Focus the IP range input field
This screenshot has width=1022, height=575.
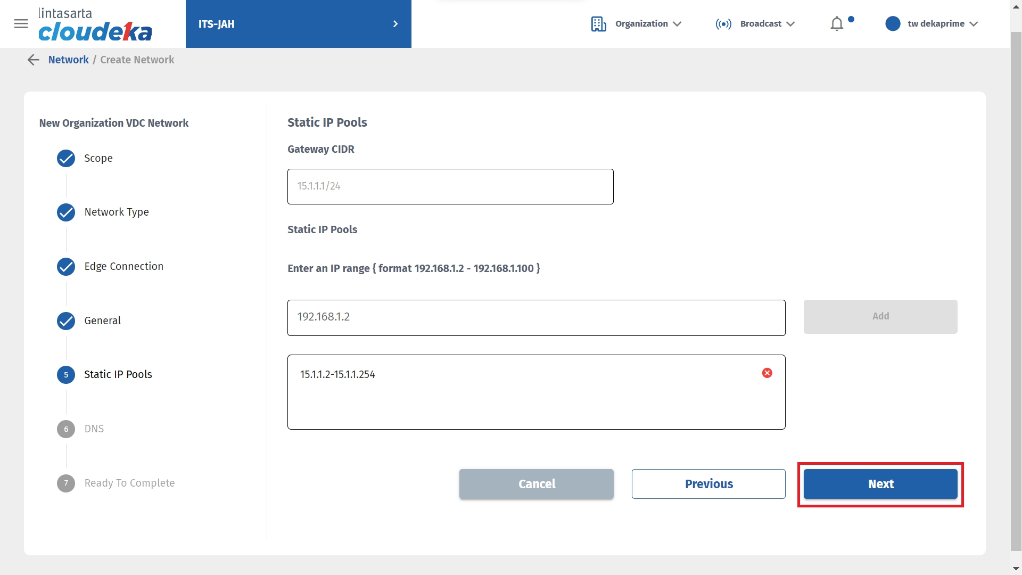pyautogui.click(x=536, y=317)
